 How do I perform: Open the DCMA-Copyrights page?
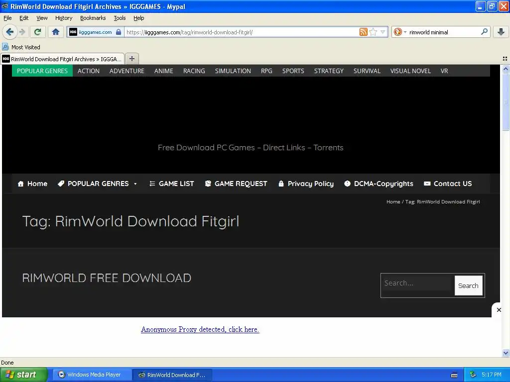pyautogui.click(x=379, y=184)
